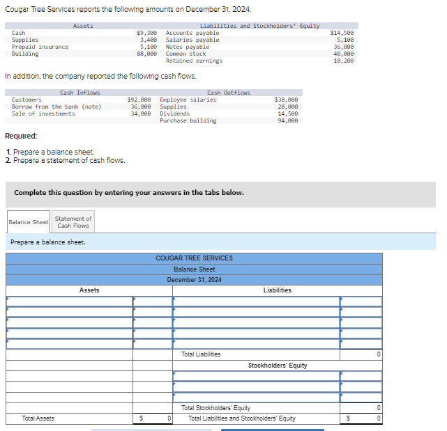This screenshot has height=431, width=447.
Task: Click the Dividends outflow amount '14,500'
Action: (x=288, y=113)
